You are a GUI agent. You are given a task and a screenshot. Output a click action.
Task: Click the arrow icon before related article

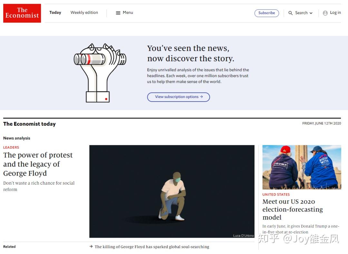click(91, 247)
